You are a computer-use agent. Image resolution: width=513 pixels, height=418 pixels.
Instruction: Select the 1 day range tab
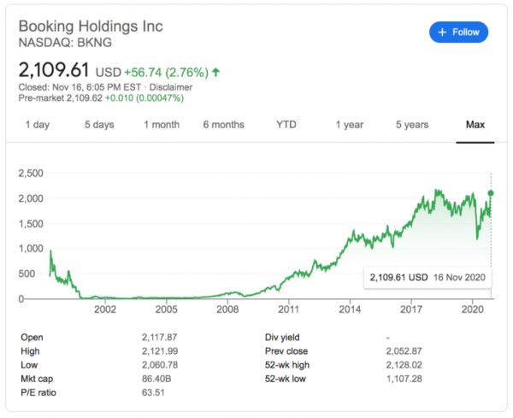coord(37,125)
